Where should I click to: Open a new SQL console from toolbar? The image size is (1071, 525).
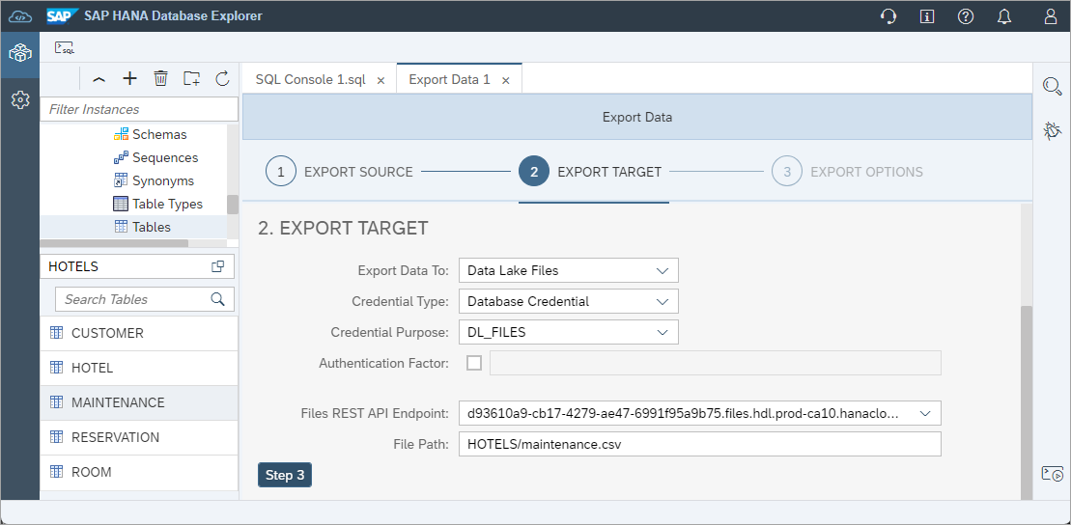tap(65, 48)
